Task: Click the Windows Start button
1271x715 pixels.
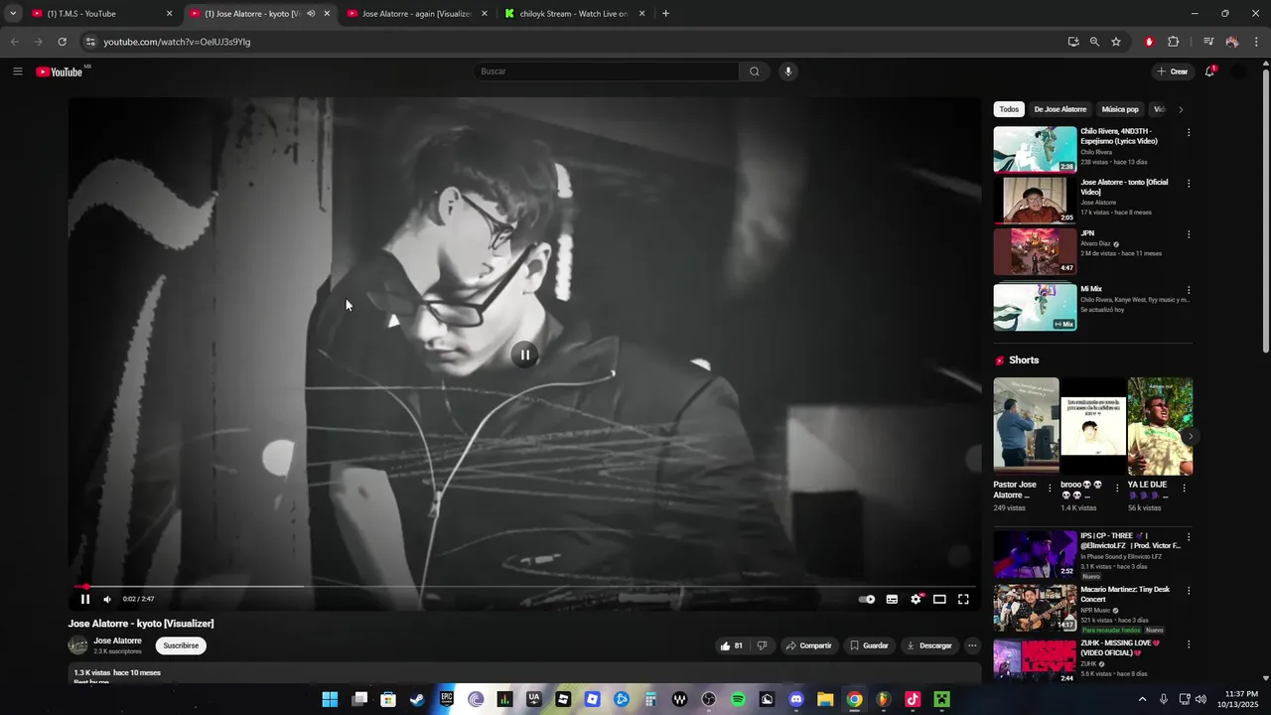Action: (x=330, y=699)
